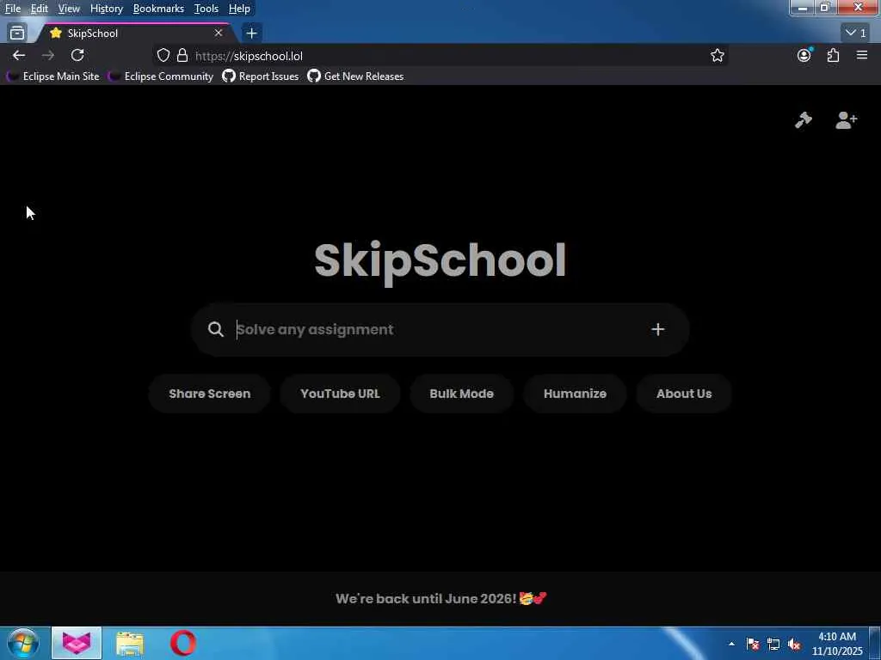Reload the SkipSchool page
The width and height of the screenshot is (881, 660).
click(x=77, y=55)
